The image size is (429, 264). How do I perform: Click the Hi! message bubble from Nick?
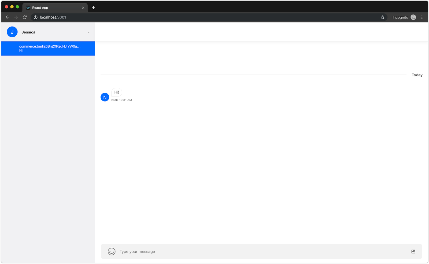click(x=116, y=92)
